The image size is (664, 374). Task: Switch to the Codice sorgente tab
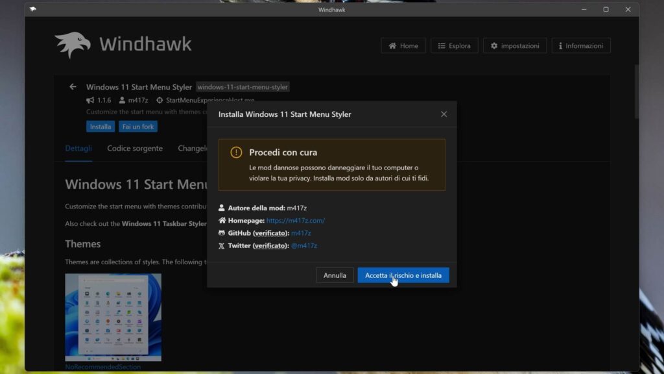click(x=135, y=149)
